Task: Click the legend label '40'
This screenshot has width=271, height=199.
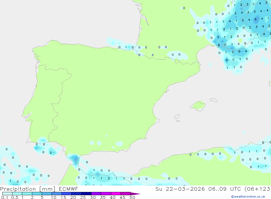Action: tap(112, 197)
